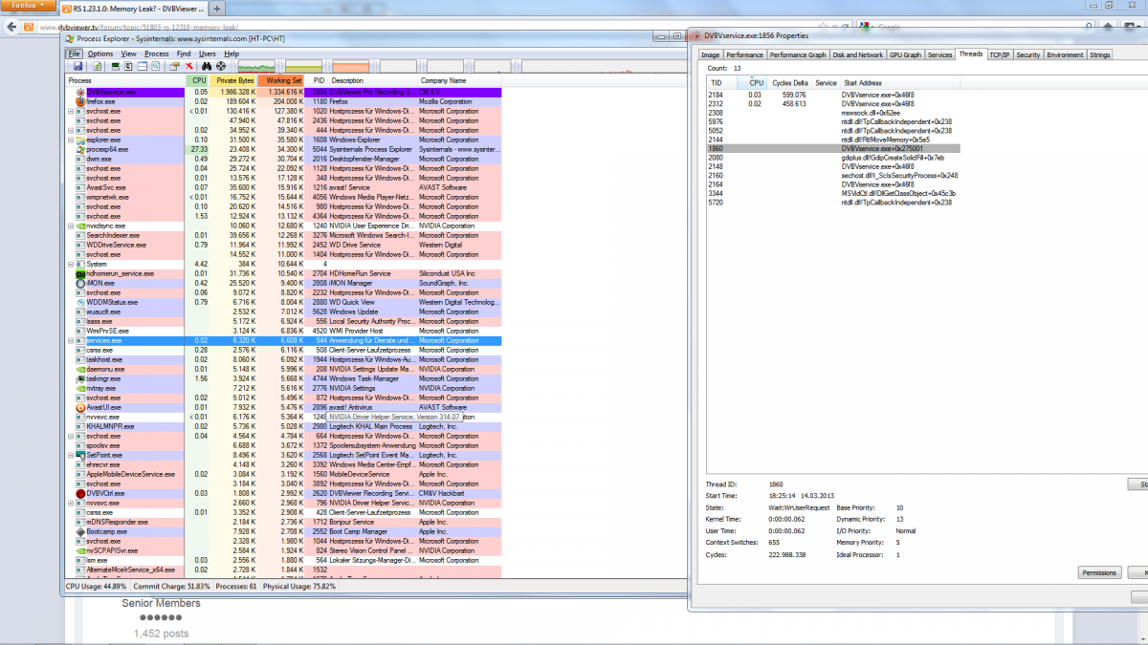The image size is (1148, 645).
Task: Click the Properties toolbar icon
Action: pyautogui.click(x=174, y=67)
